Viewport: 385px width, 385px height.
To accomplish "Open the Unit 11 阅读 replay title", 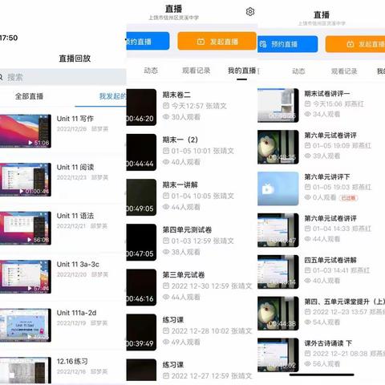I will 75,168.
